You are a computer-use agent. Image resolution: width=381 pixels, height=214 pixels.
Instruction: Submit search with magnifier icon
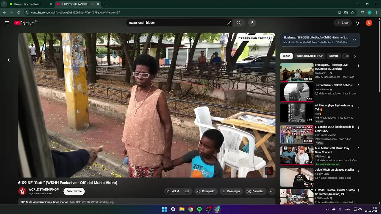239,23
